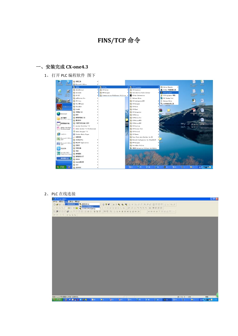Open the Internet Explorer shortcut in Start menu

(x=63, y=114)
